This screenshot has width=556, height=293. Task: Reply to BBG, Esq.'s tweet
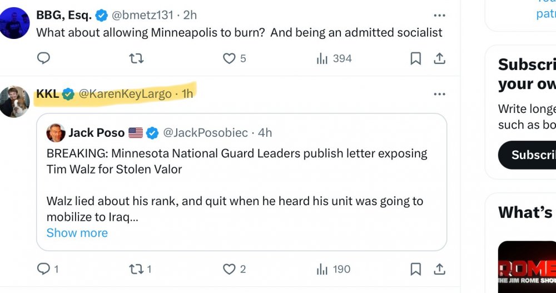(x=44, y=58)
